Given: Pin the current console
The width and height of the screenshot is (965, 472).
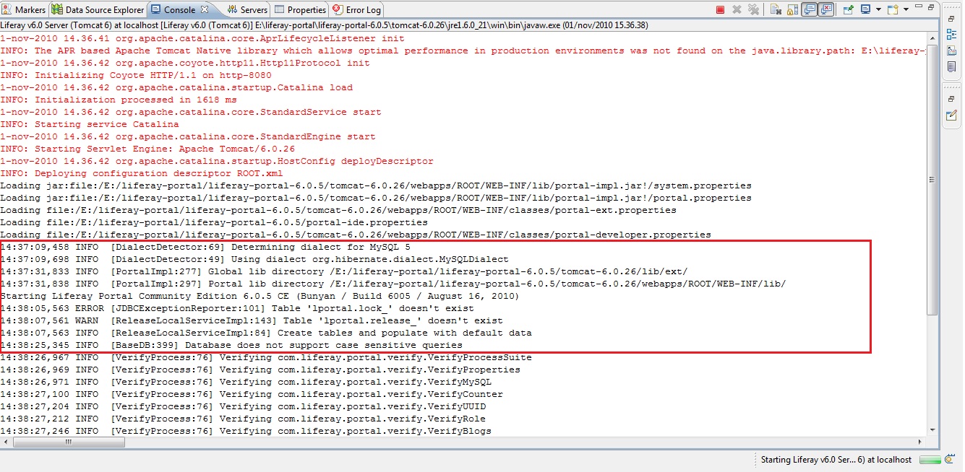Looking at the screenshot, I should [x=848, y=9].
